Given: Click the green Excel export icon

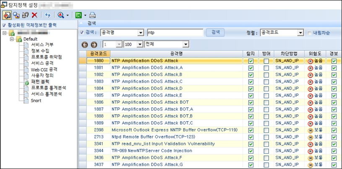Looking at the screenshot, I should (x=78, y=15).
